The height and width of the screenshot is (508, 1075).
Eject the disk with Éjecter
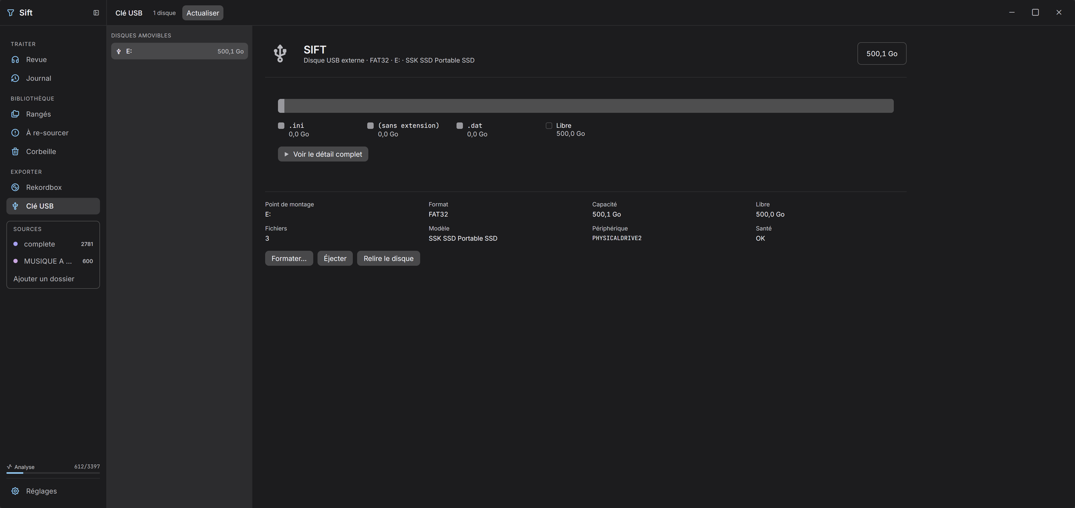335,258
